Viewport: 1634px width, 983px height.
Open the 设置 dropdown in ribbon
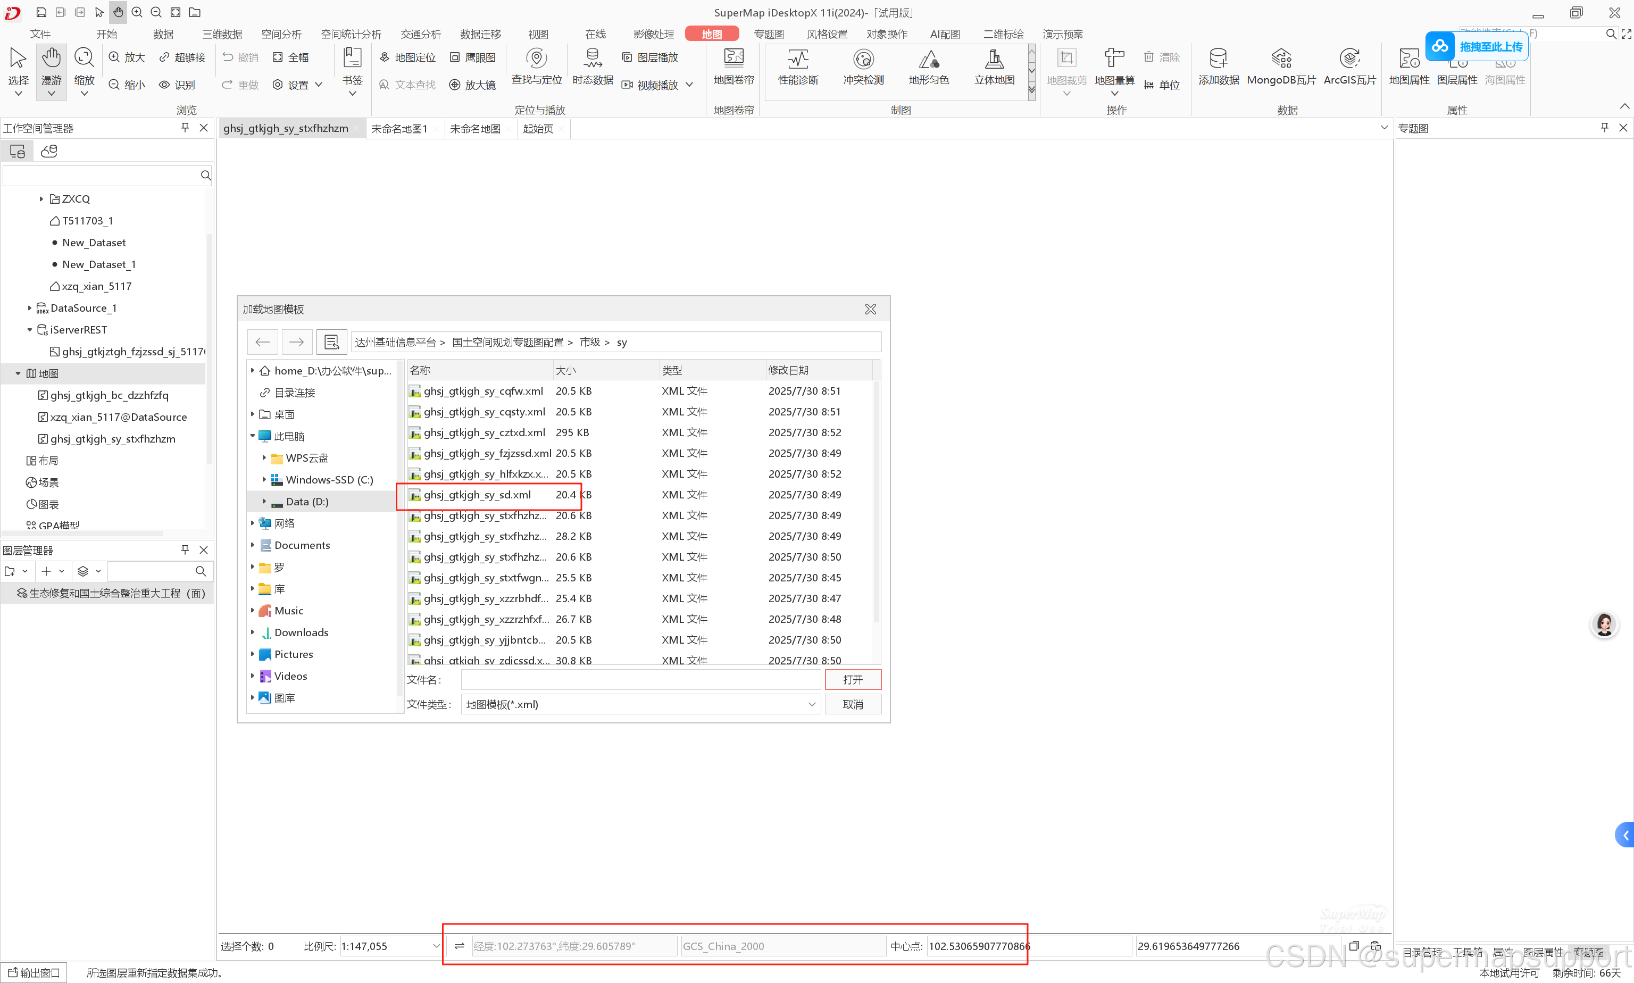tap(319, 85)
